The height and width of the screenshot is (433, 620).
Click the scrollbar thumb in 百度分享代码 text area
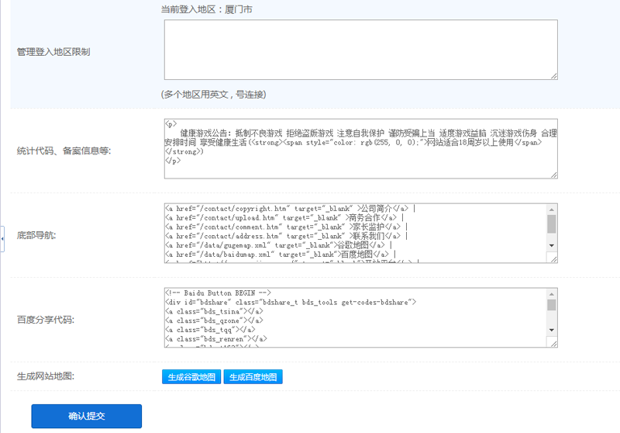tap(551, 305)
